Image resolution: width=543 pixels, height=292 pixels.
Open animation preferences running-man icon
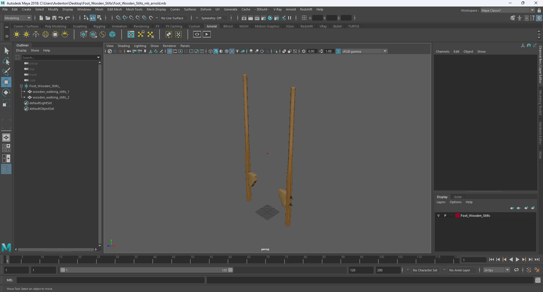(537, 270)
